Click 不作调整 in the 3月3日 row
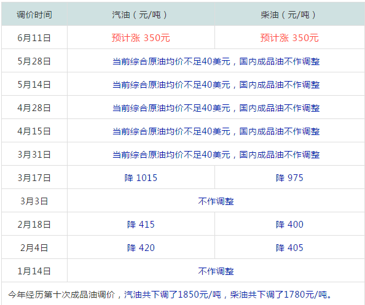 click(x=216, y=201)
